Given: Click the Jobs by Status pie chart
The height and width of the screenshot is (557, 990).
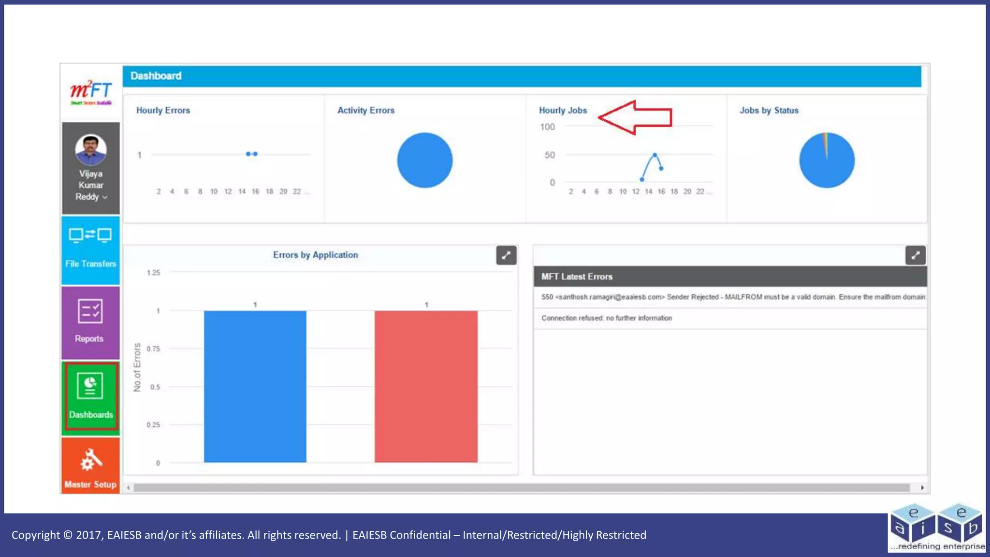Looking at the screenshot, I should [x=827, y=160].
